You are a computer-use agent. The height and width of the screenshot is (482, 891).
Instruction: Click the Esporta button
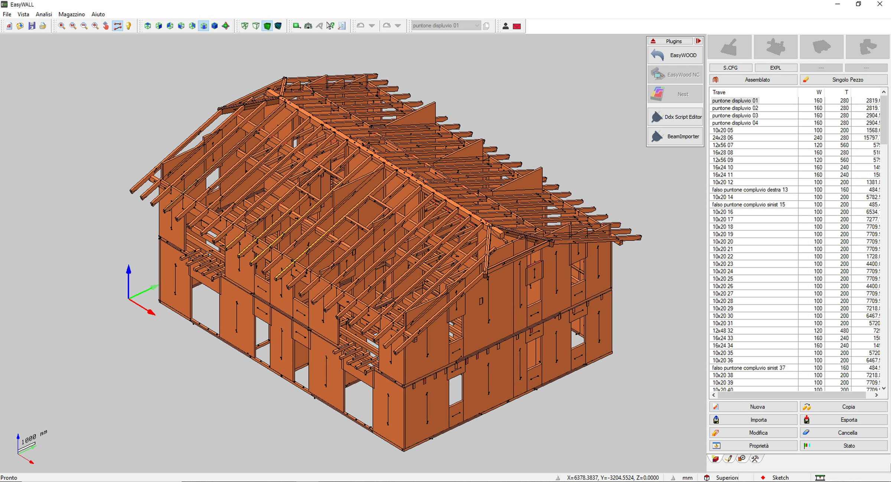coord(843,420)
